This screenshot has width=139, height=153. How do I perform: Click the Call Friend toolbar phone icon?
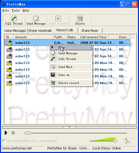[x=14, y=19]
